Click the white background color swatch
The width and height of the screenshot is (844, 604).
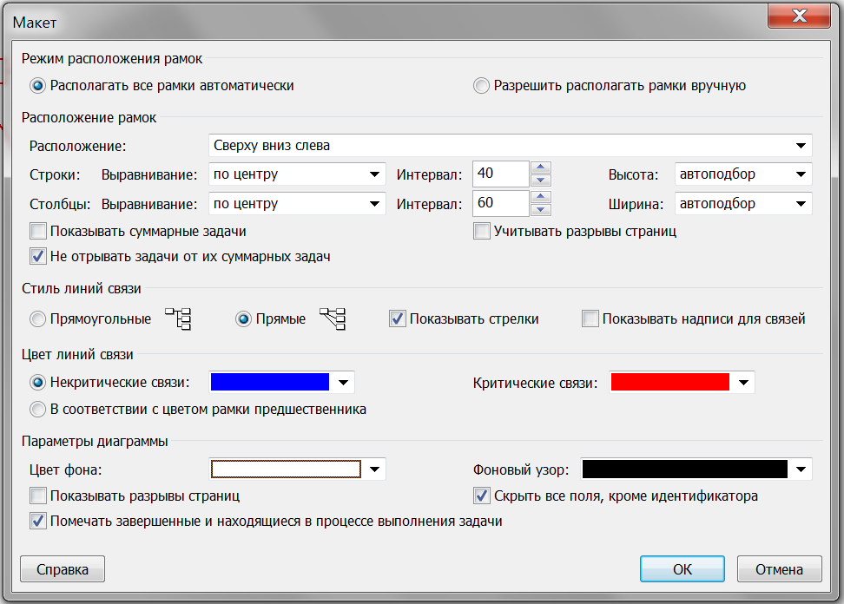tap(286, 469)
